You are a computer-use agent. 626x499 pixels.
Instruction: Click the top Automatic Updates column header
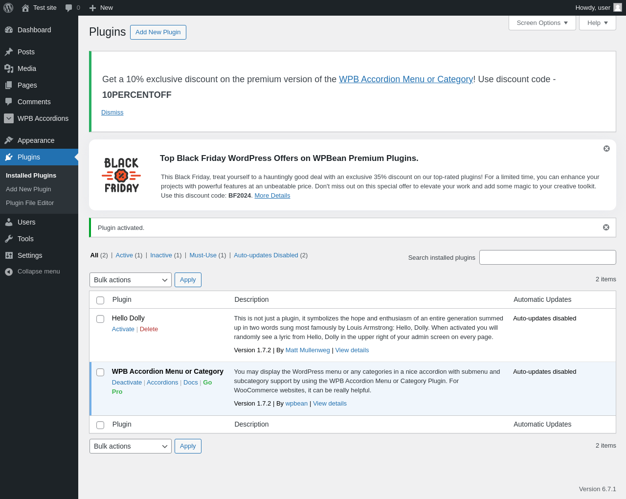pos(542,300)
